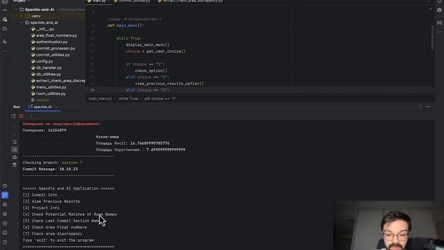Click the '1 usage' hint above main_menu
Image resolution: width=444 pixels, height=250 pixels.
click(x=114, y=19)
